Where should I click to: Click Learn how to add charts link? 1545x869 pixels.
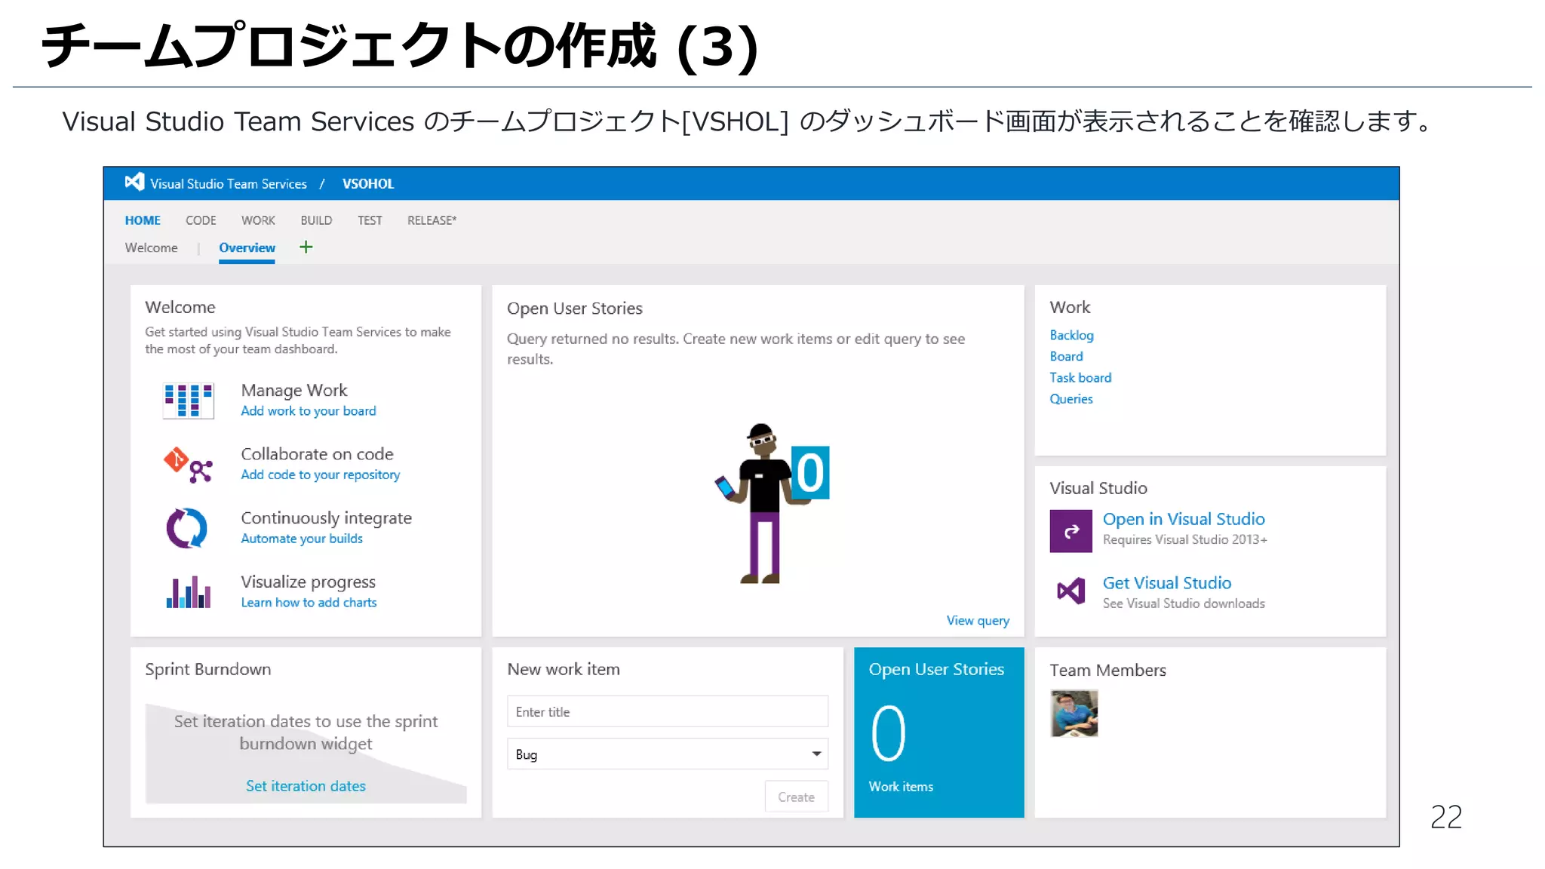pos(309,603)
